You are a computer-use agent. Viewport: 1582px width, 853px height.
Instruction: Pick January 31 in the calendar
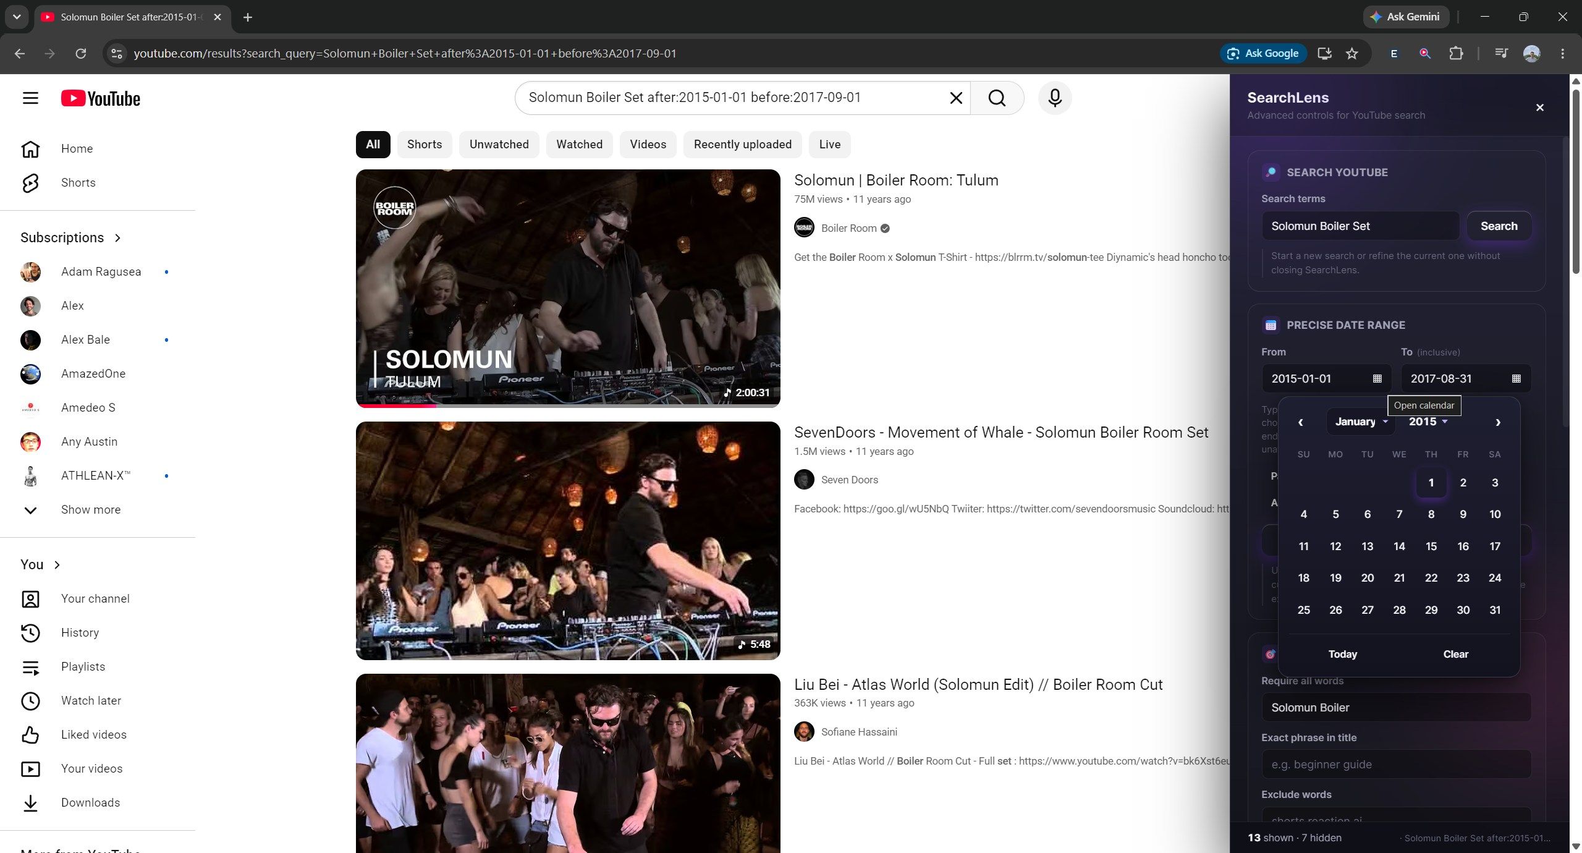point(1494,610)
